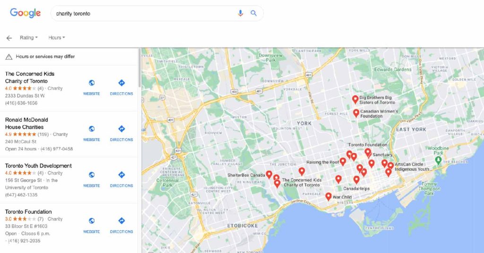The height and width of the screenshot is (253, 484).
Task: Click the Hours or services may differ notice
Action: [x=45, y=57]
